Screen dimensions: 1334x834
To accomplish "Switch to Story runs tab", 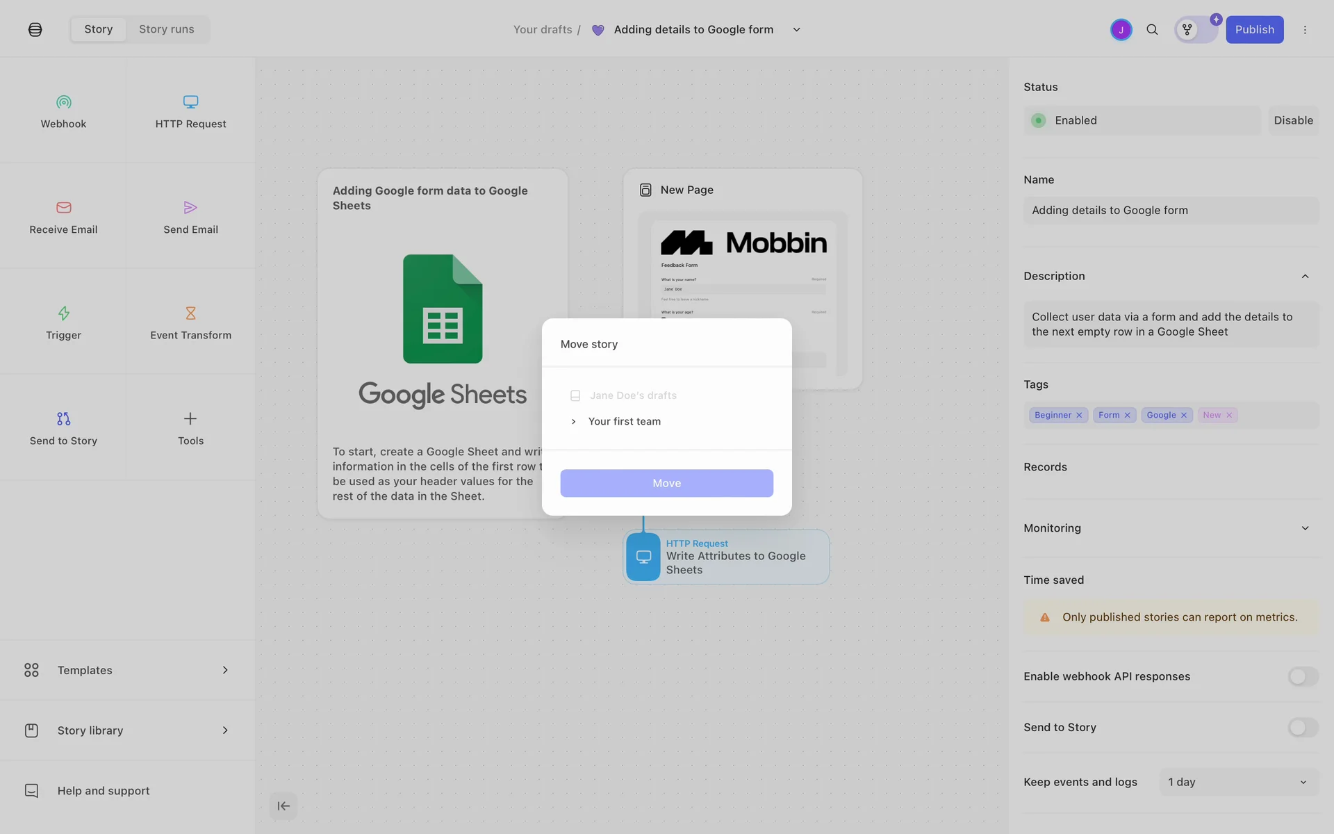I will [167, 29].
